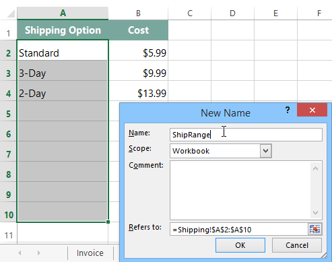This screenshot has width=332, height=262.
Task: Click comment box scroll down arrow
Action: coord(315,213)
